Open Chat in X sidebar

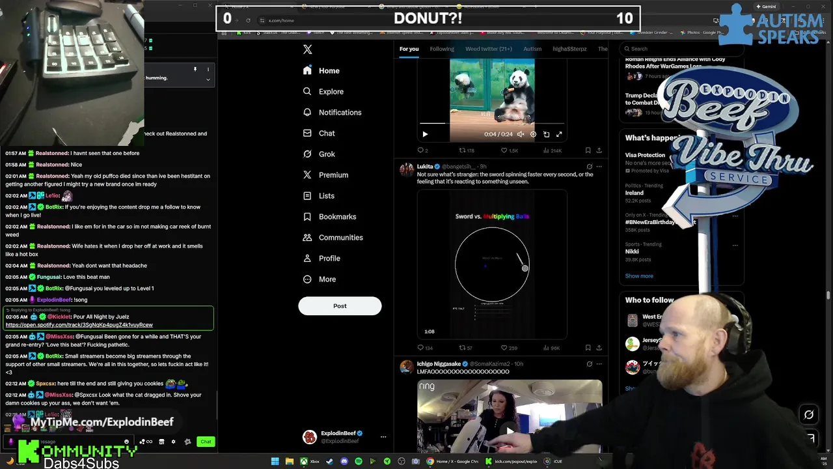click(x=319, y=133)
